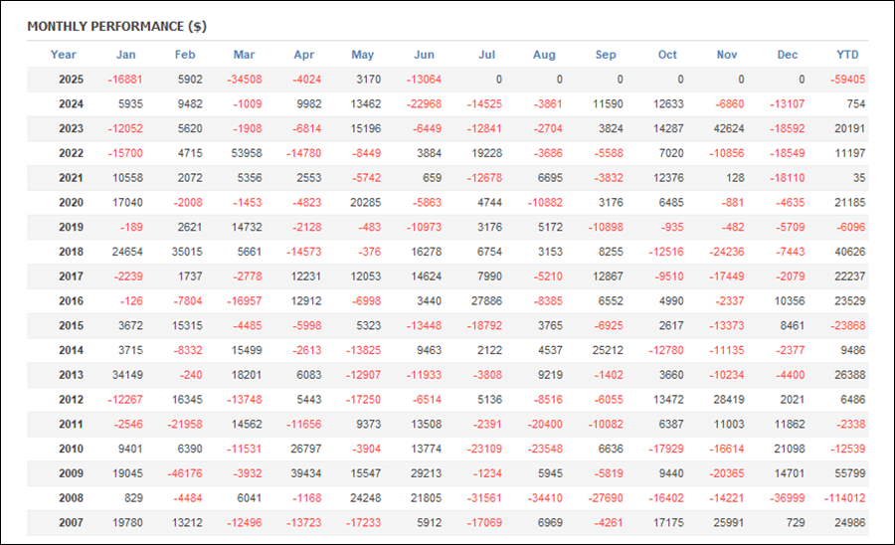Click the Apr column header
895x545 pixels.
[303, 55]
